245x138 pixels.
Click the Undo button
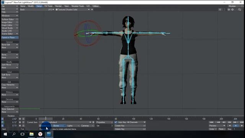pos(213,129)
